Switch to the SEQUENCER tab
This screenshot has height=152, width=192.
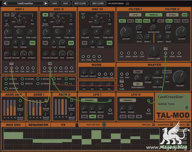[x=38, y=125]
